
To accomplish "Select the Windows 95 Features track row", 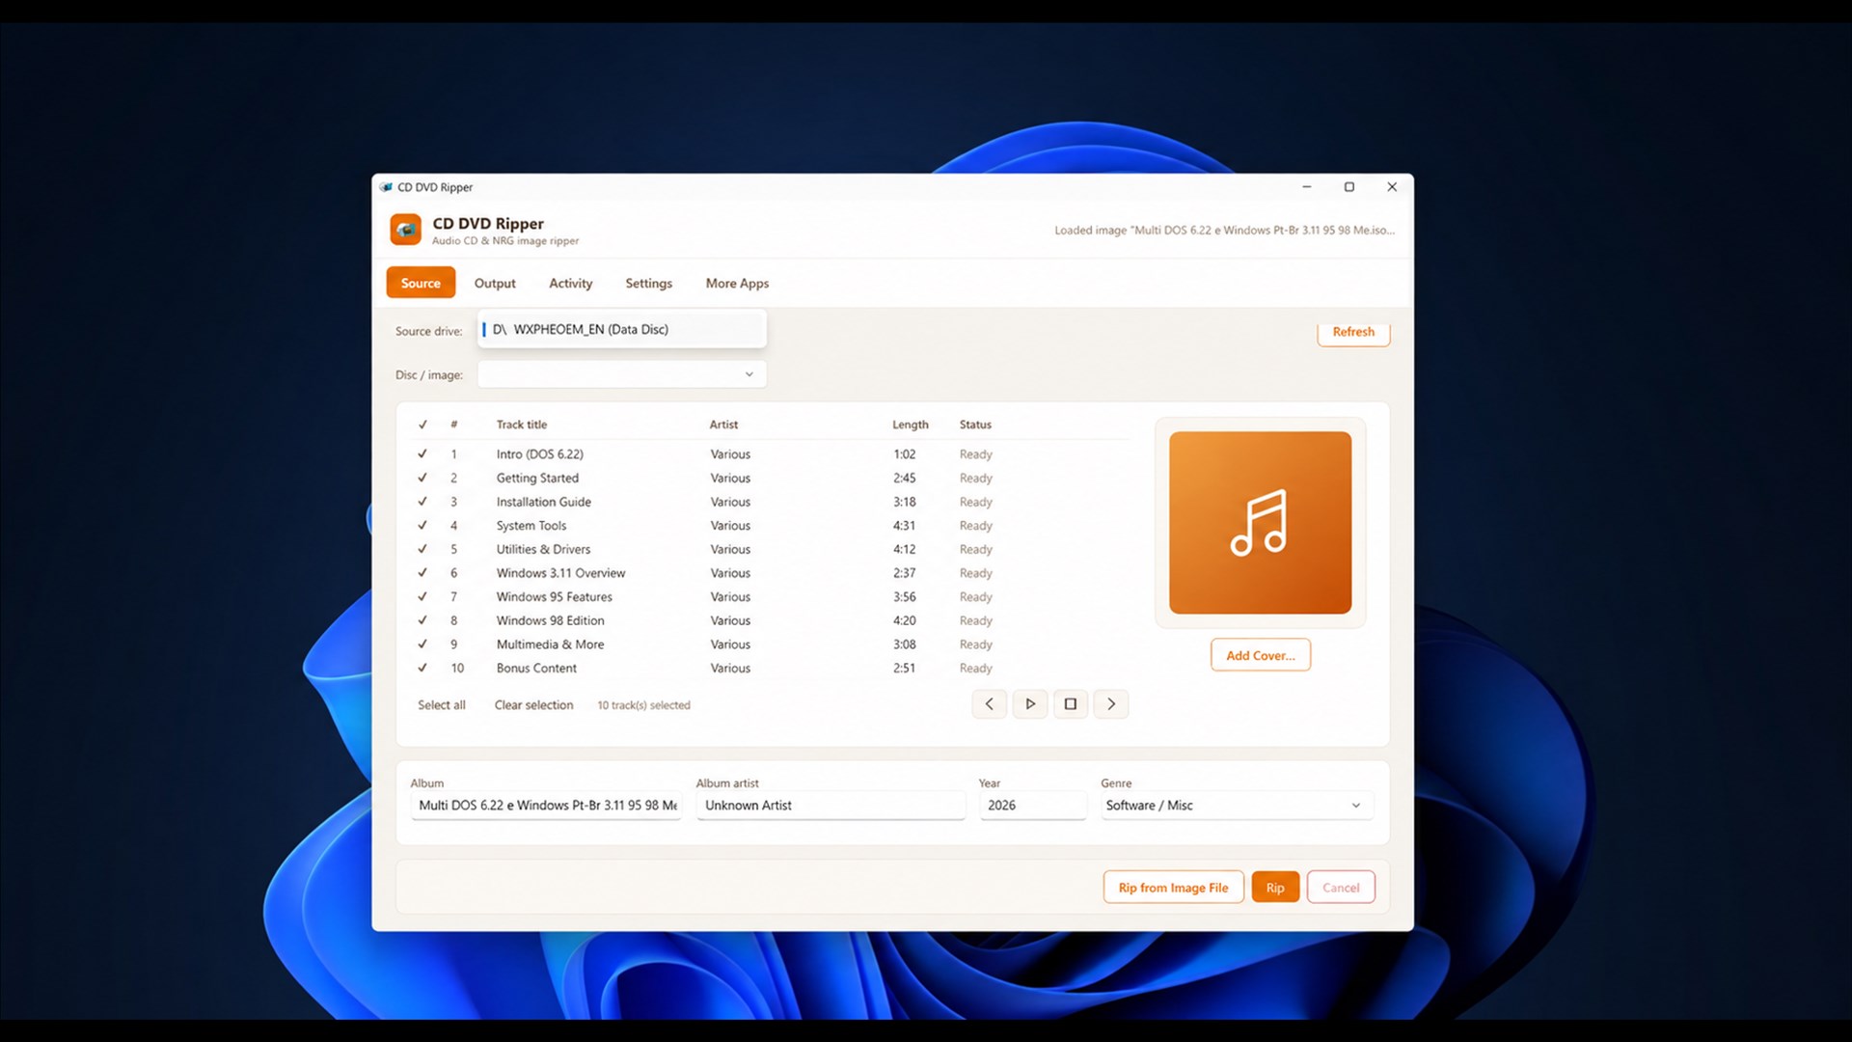I will [x=772, y=597].
